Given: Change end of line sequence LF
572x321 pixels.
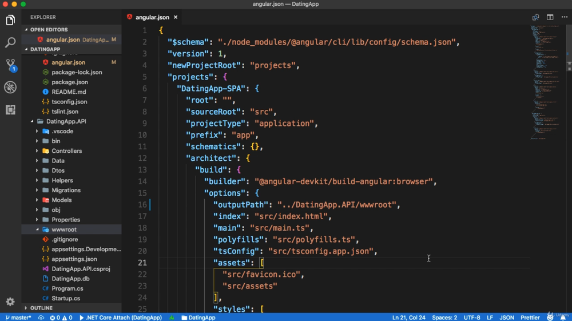Looking at the screenshot, I should click(490, 318).
